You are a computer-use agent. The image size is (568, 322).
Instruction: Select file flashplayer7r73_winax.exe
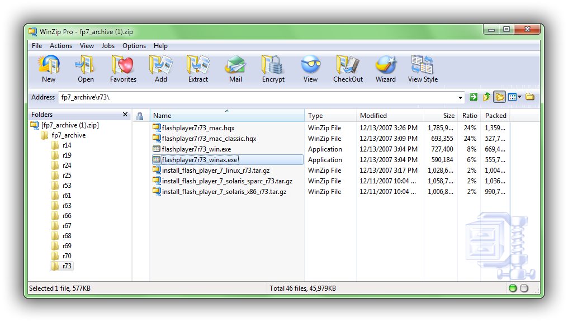(200, 160)
